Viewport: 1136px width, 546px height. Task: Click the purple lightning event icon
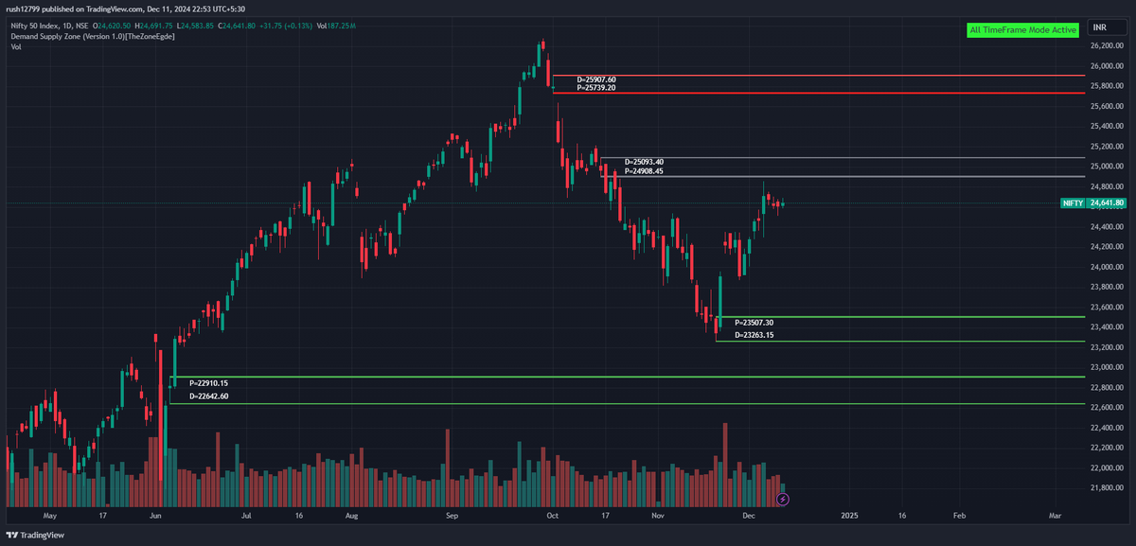click(x=783, y=499)
